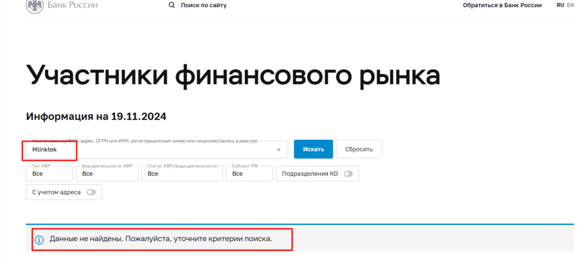Click the Участники финансового рынка heading
Viewport: 583px width, 258px height.
coord(233,77)
